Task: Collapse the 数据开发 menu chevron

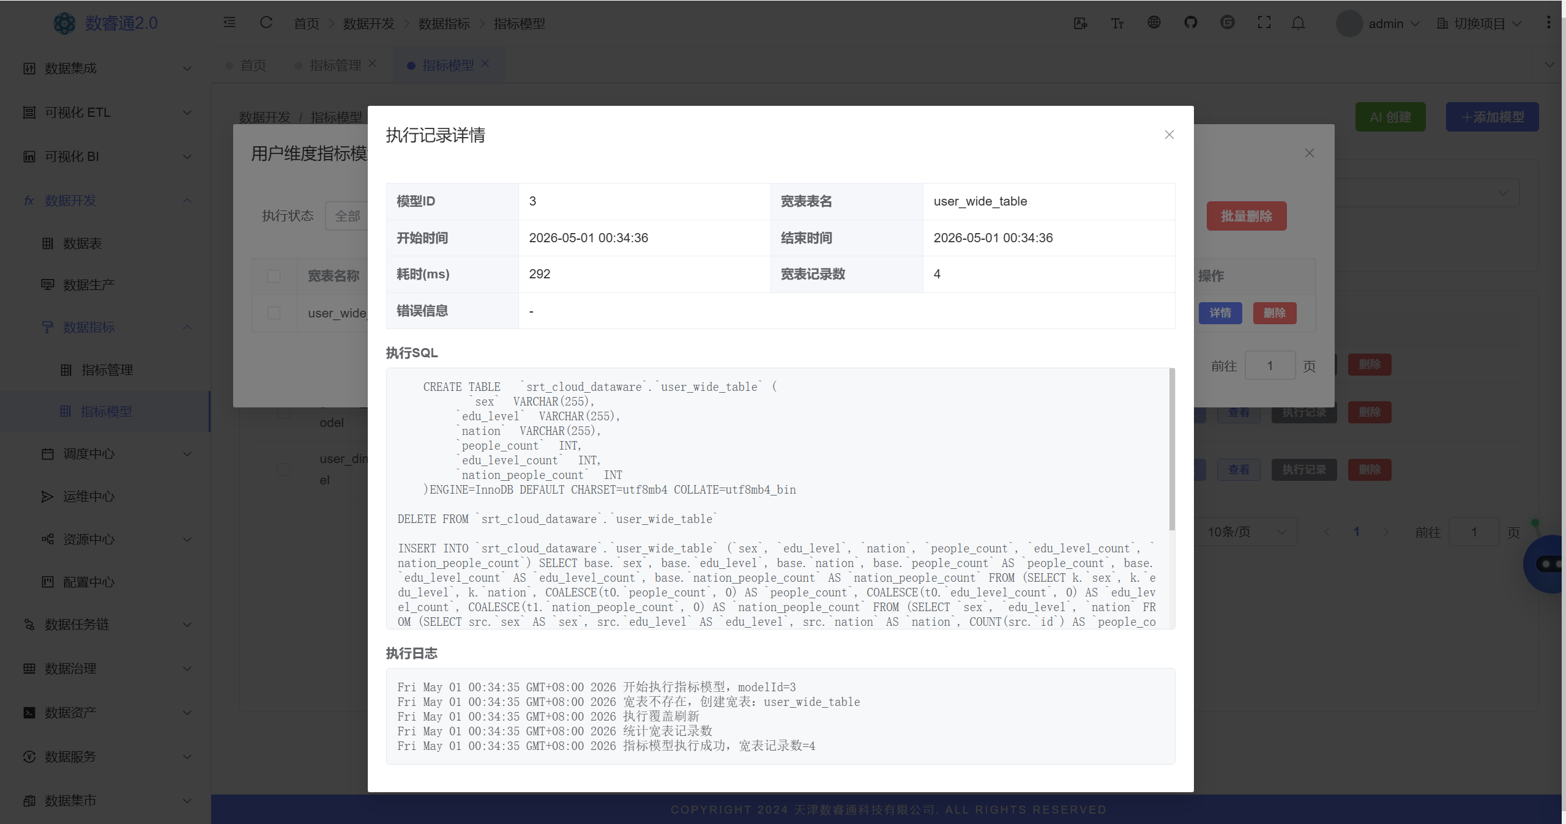Action: coord(187,201)
